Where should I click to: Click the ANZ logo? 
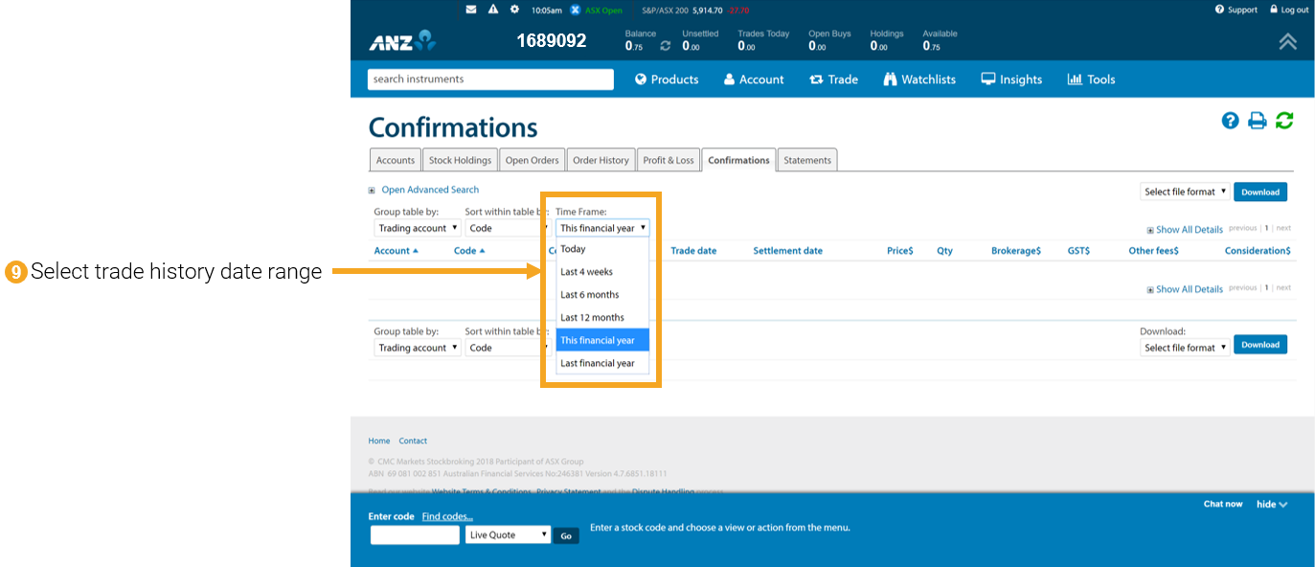[x=402, y=41]
